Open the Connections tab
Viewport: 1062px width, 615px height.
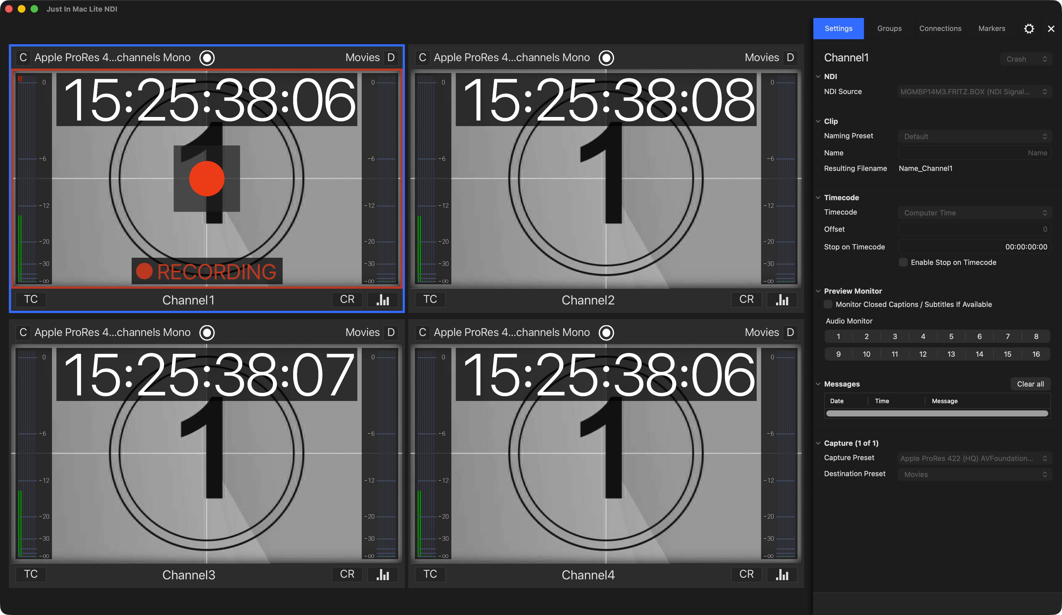pyautogui.click(x=940, y=29)
